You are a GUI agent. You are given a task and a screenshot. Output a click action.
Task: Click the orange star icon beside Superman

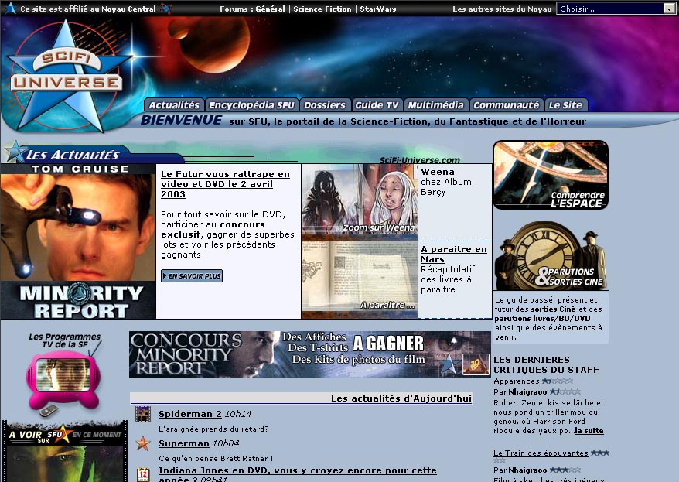point(143,443)
